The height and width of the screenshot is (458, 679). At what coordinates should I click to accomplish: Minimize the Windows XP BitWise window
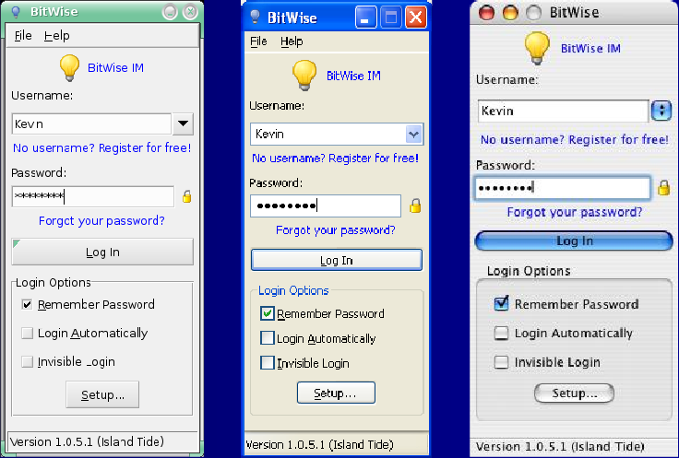(365, 18)
